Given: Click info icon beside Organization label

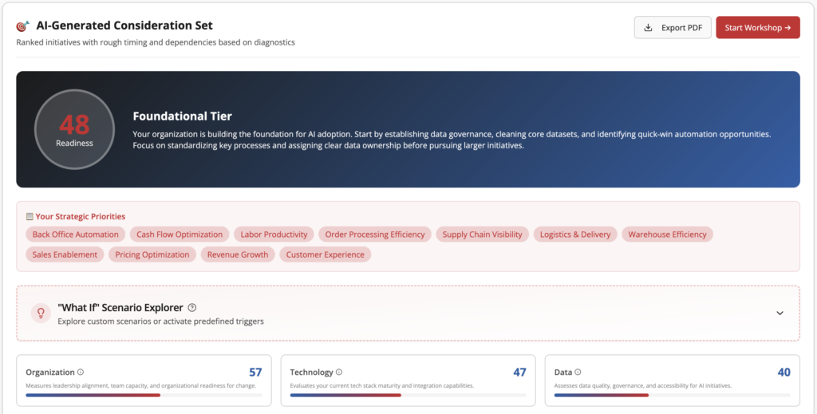Looking at the screenshot, I should click(x=81, y=372).
